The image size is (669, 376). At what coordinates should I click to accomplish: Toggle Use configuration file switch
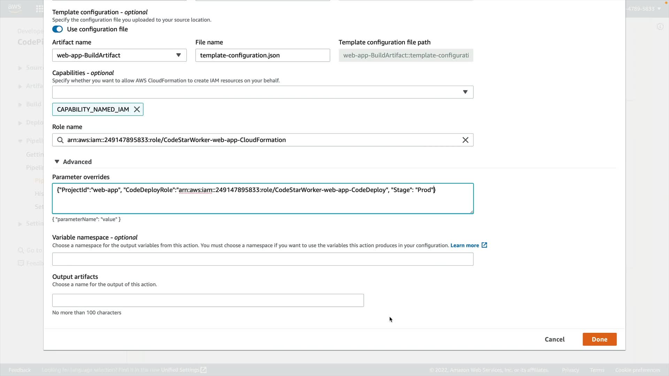coord(57,29)
